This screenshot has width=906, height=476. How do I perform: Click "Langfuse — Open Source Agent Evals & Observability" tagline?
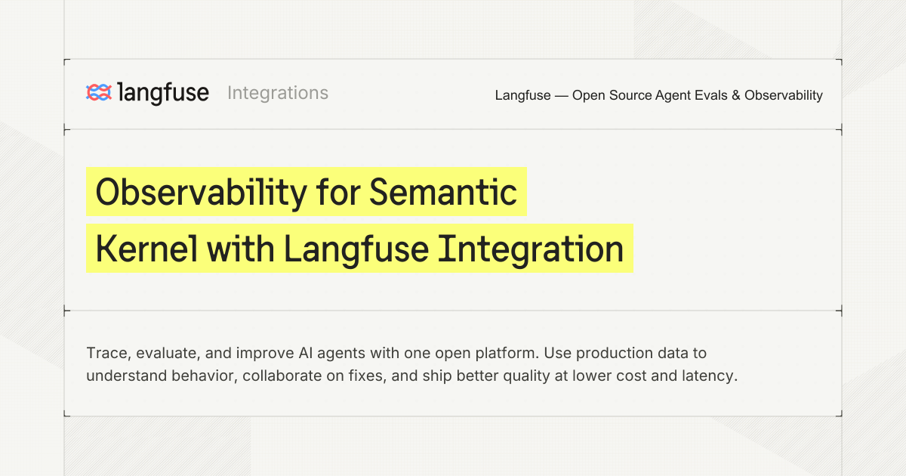pos(658,95)
